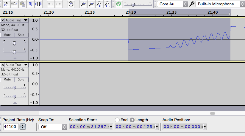The width and height of the screenshot is (245, 136).
Task: Click the Zoom In magnifier
Action: click(x=83, y=4)
